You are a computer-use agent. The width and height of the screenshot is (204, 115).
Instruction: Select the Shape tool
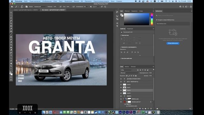point(11,61)
